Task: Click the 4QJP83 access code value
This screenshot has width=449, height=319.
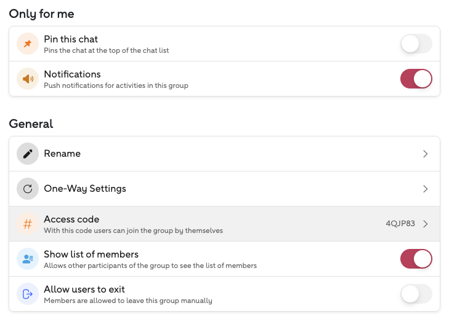Action: (399, 224)
